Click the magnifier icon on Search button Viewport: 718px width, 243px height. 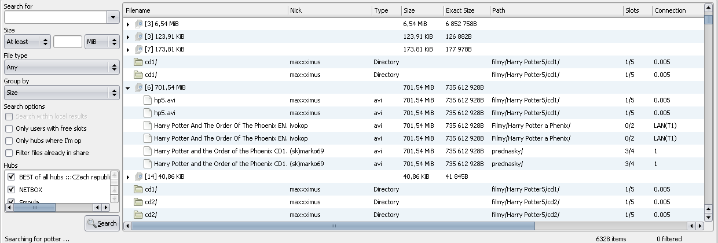(x=91, y=223)
